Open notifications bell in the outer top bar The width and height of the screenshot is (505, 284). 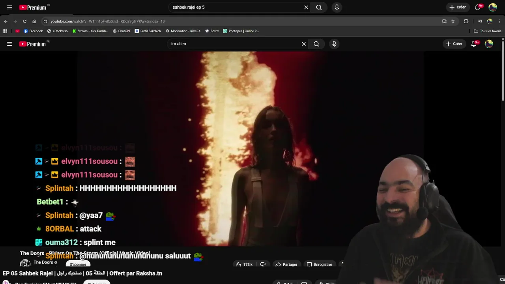pyautogui.click(x=477, y=7)
